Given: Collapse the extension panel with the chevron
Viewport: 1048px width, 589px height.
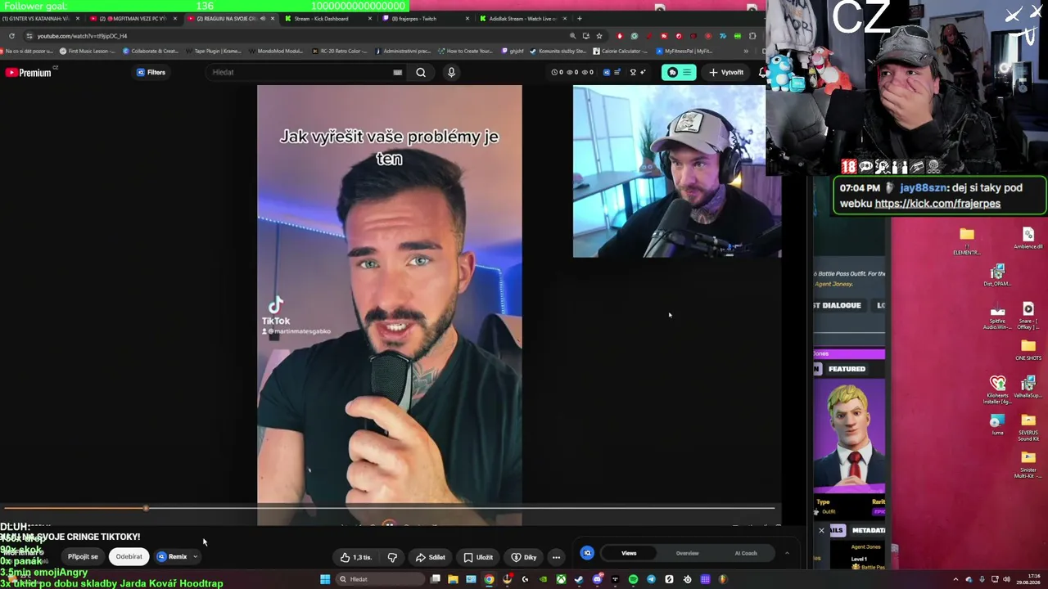Looking at the screenshot, I should 787,553.
